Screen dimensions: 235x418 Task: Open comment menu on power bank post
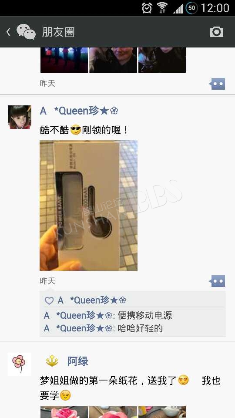pyautogui.click(x=217, y=281)
